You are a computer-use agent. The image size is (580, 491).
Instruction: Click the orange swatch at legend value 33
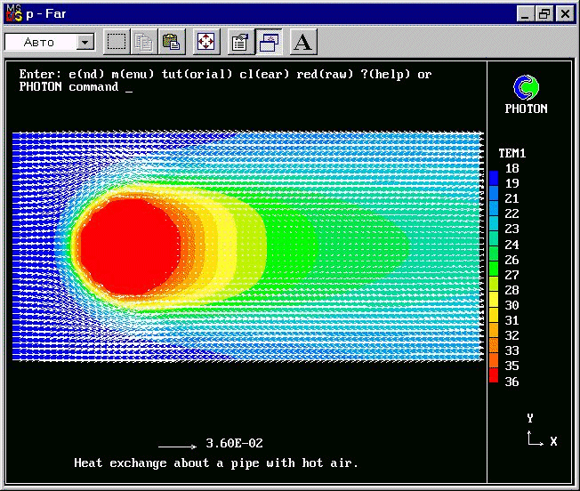click(494, 344)
